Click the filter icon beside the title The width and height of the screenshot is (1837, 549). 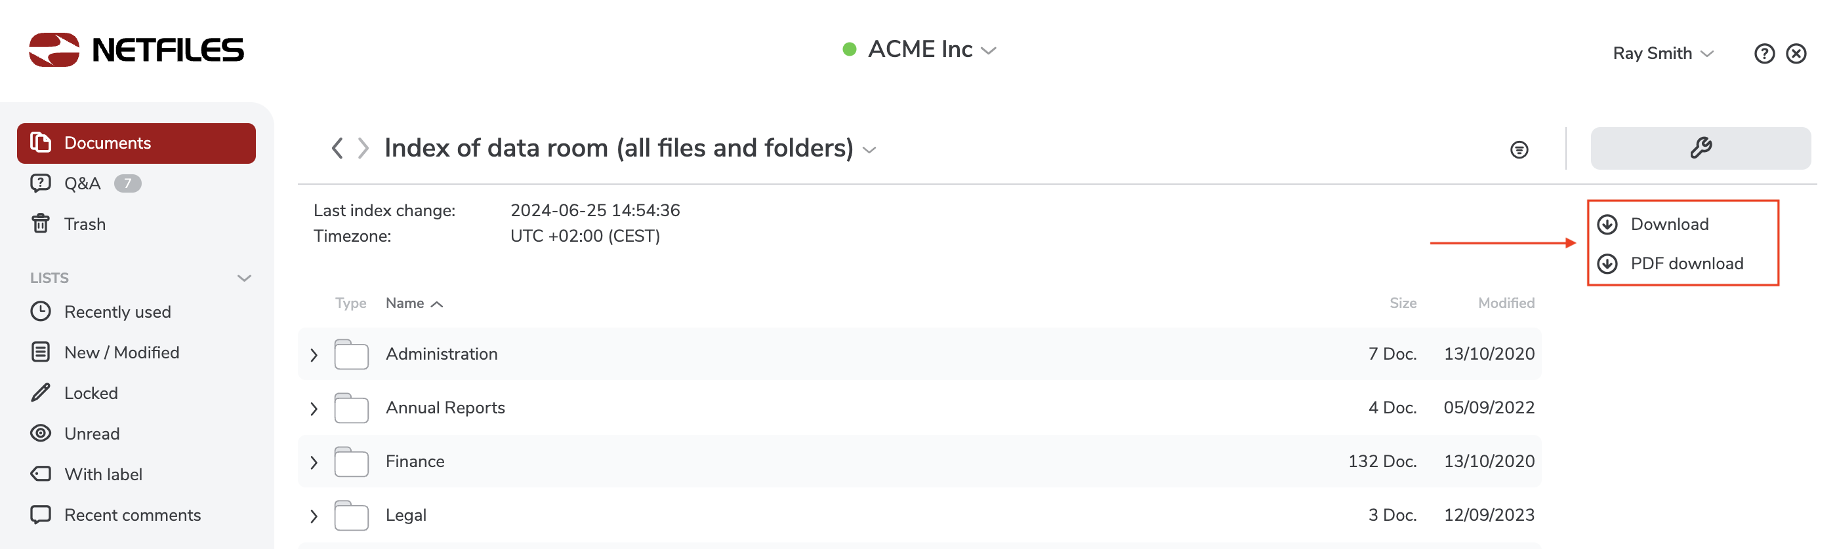[x=1519, y=149]
